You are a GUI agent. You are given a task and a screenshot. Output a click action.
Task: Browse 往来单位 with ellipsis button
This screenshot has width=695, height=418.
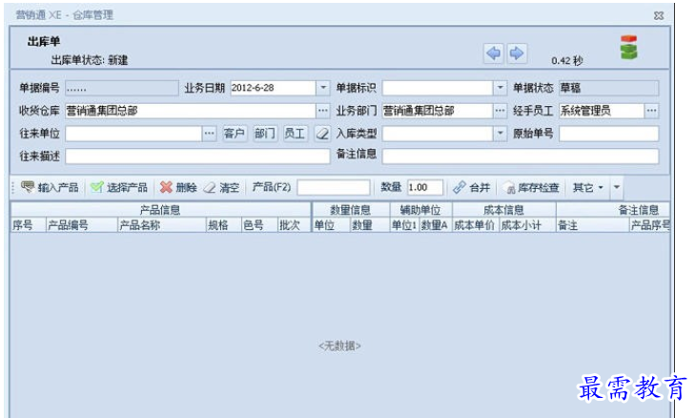[209, 134]
